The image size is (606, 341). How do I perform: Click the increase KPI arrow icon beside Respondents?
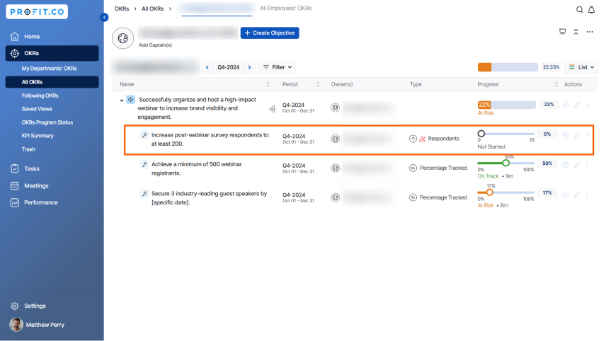click(x=413, y=139)
